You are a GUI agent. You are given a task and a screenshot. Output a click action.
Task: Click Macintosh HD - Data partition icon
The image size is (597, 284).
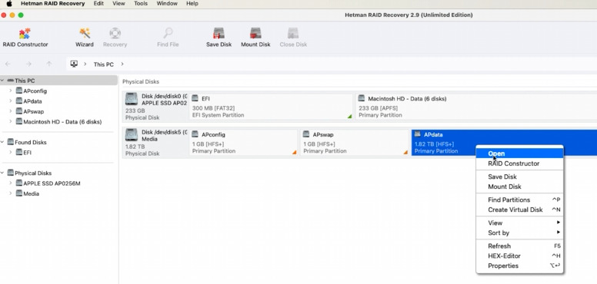tap(362, 98)
